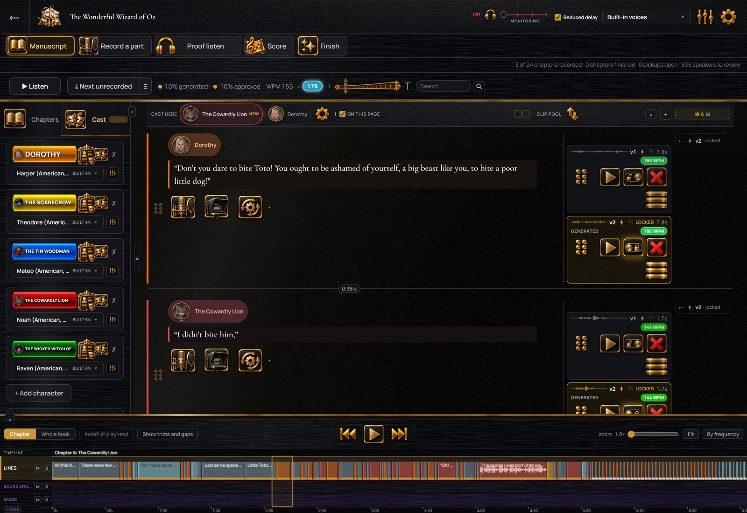
Task: Click the search magnifier icon
Action: click(x=479, y=86)
